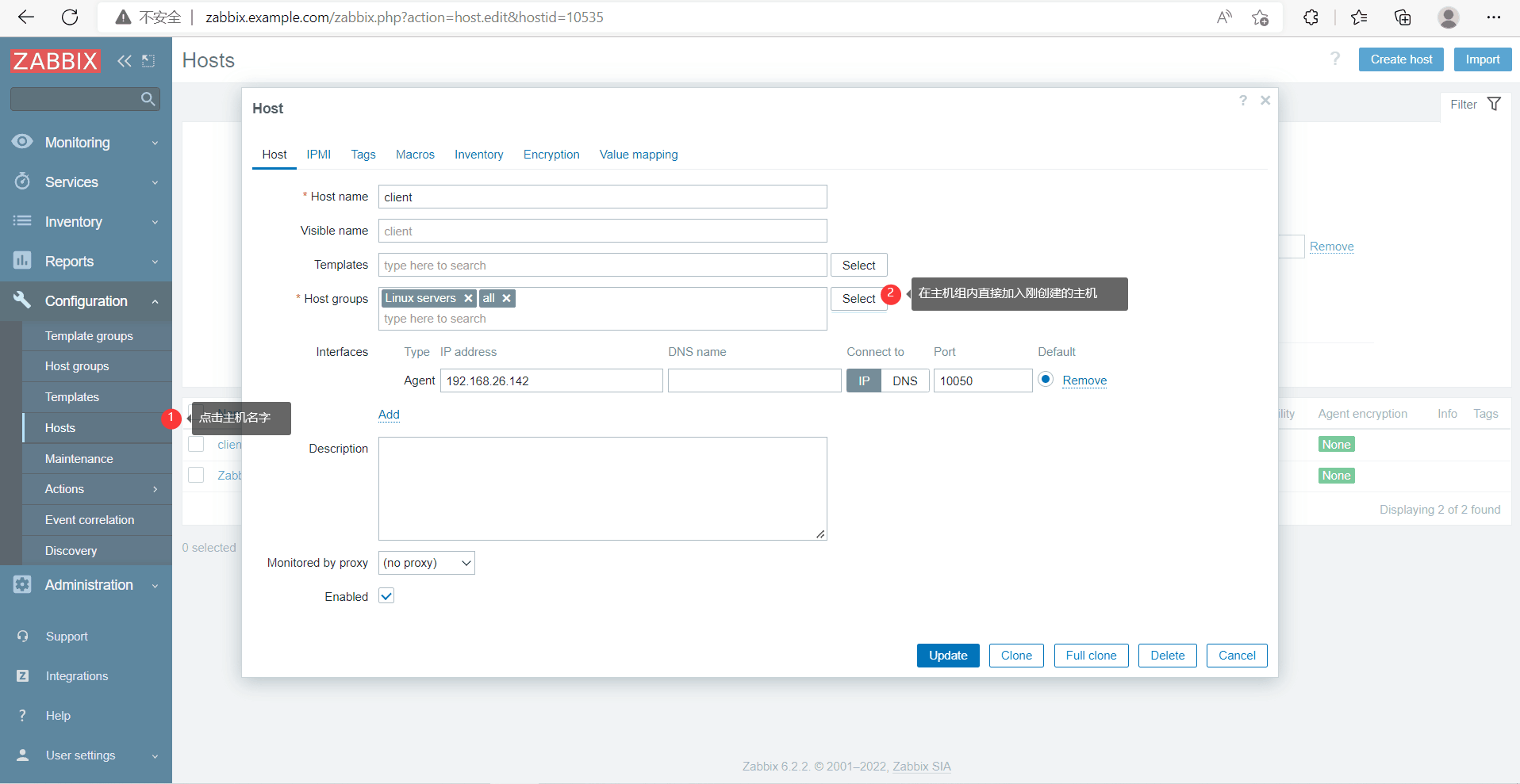This screenshot has width=1520, height=784.
Task: Expand the Reports menu
Action: click(x=155, y=262)
